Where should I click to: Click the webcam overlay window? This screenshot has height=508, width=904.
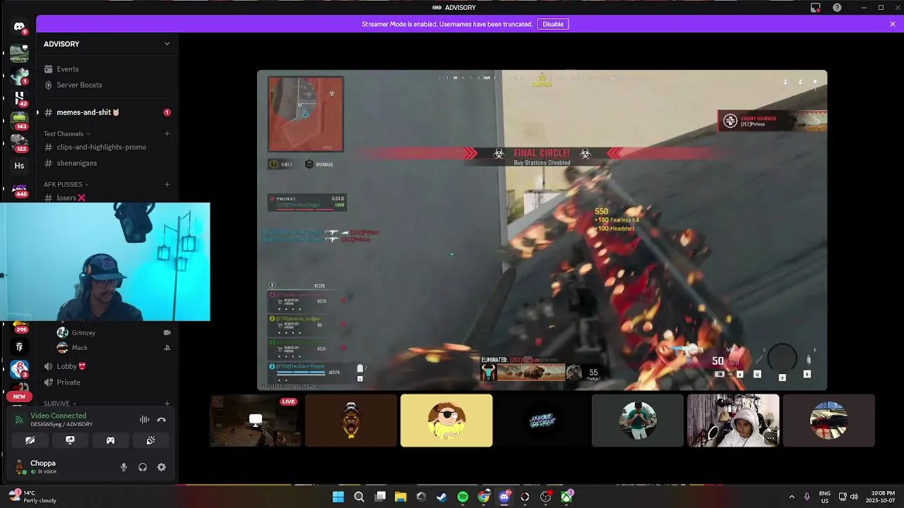pyautogui.click(x=105, y=262)
